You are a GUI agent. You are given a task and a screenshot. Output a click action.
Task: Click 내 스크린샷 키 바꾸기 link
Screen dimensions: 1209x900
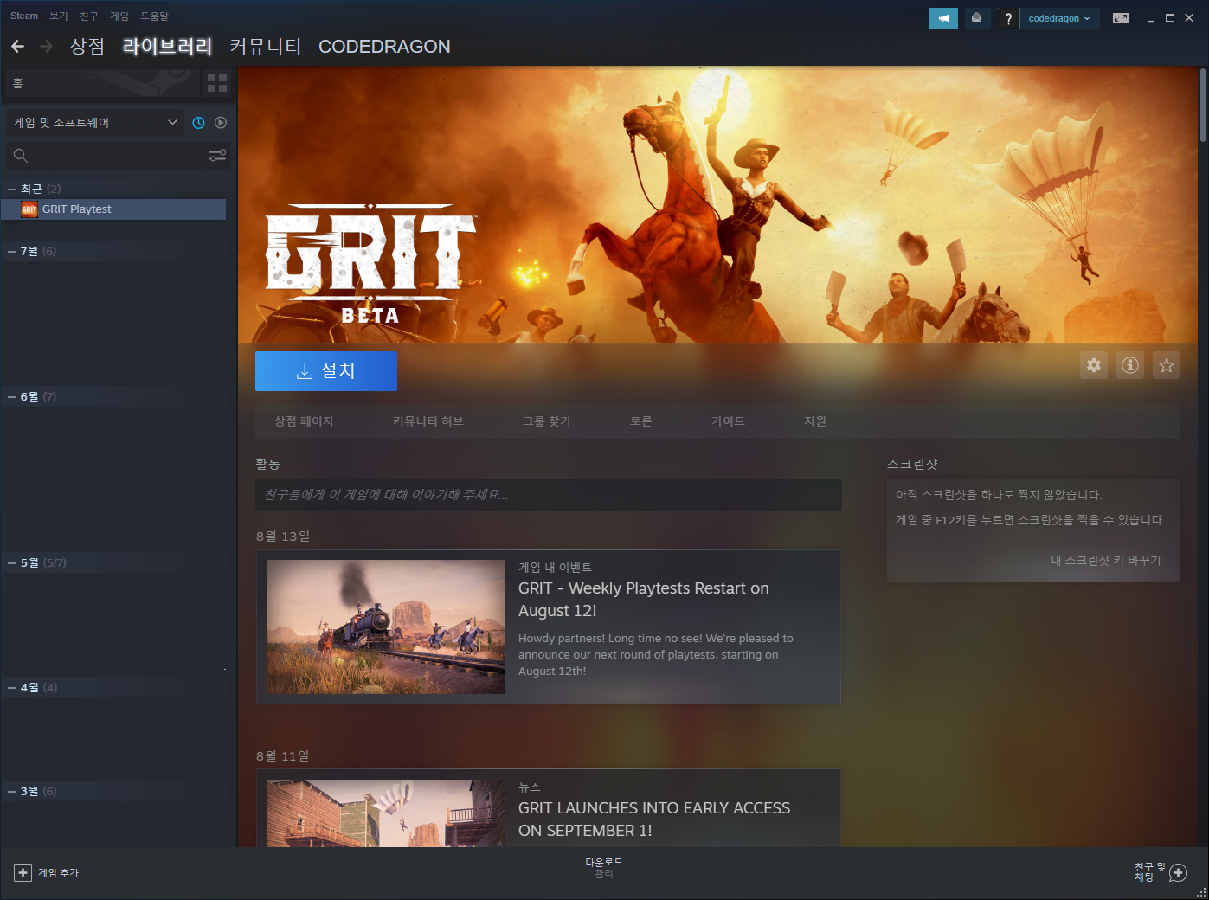(1106, 561)
